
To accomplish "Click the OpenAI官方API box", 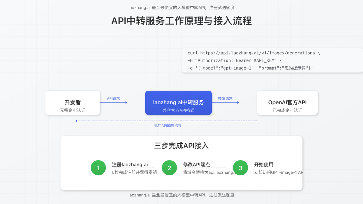I will (x=287, y=103).
